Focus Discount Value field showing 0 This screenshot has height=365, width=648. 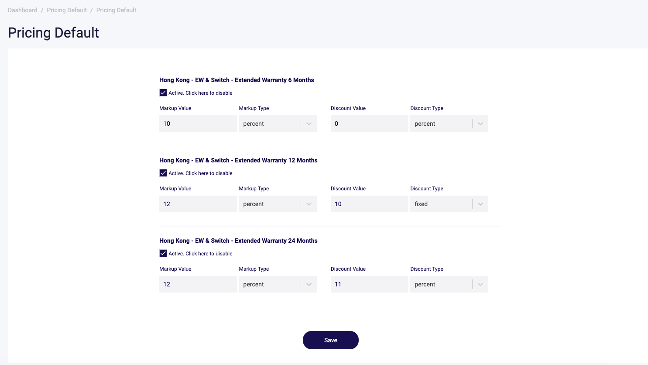[370, 124]
